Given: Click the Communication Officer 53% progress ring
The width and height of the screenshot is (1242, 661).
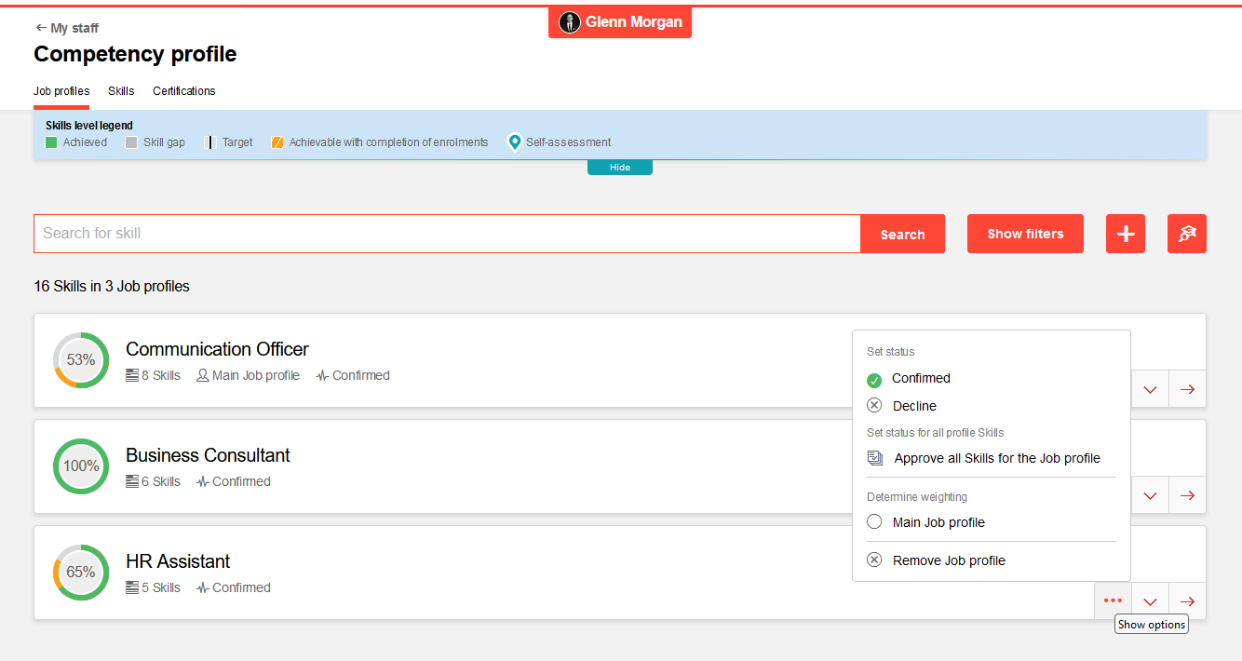Looking at the screenshot, I should pos(81,360).
